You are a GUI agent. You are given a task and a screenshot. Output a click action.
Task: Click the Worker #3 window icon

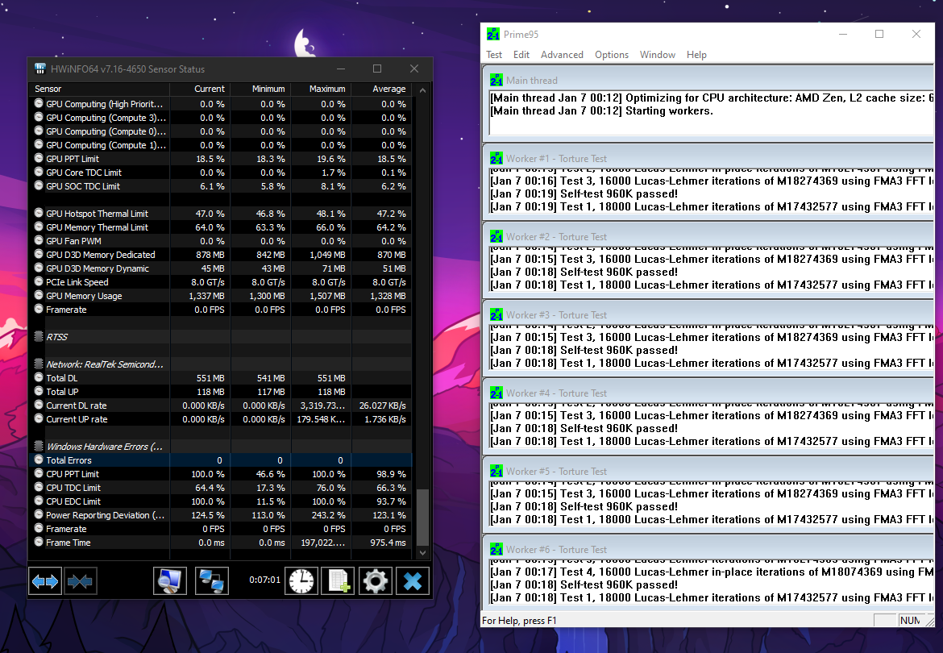pos(496,314)
